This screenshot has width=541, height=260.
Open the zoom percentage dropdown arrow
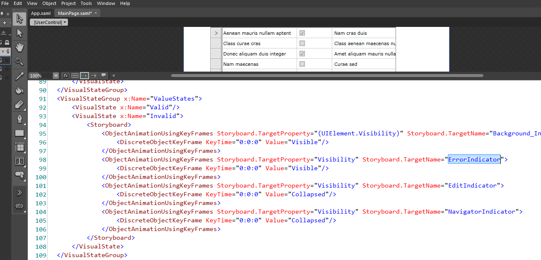(56, 76)
